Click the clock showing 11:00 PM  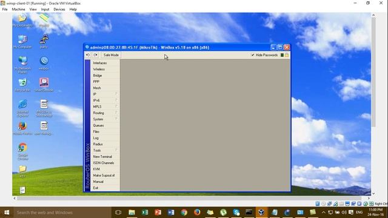(375, 210)
